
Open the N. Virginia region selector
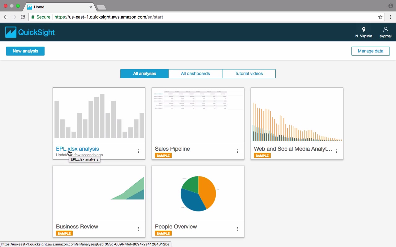point(364,32)
